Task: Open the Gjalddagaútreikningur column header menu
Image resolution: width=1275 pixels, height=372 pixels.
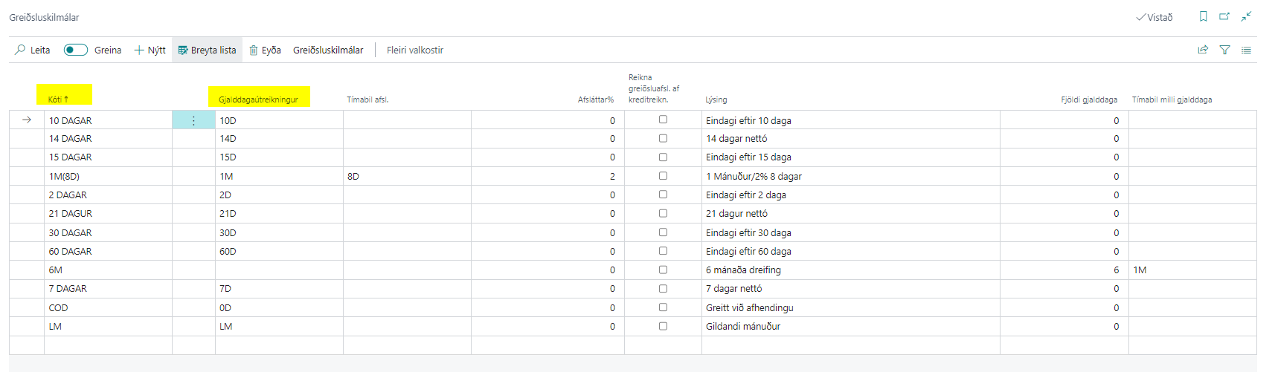Action: [258, 99]
